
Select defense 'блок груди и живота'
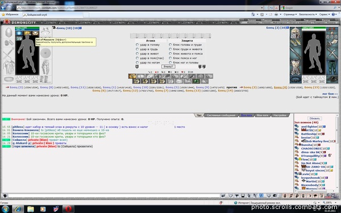pos(170,49)
